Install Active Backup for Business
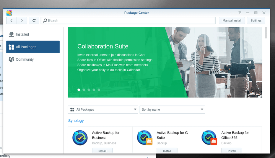 point(102,151)
